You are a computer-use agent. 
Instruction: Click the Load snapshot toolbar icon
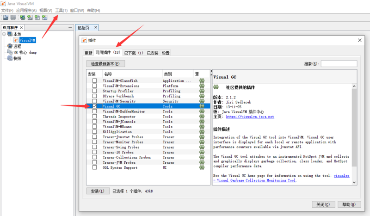(6, 17)
